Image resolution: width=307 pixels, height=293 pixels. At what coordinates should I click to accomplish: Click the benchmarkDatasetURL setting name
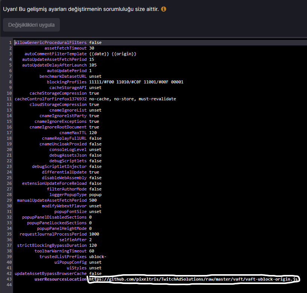coord(63,76)
